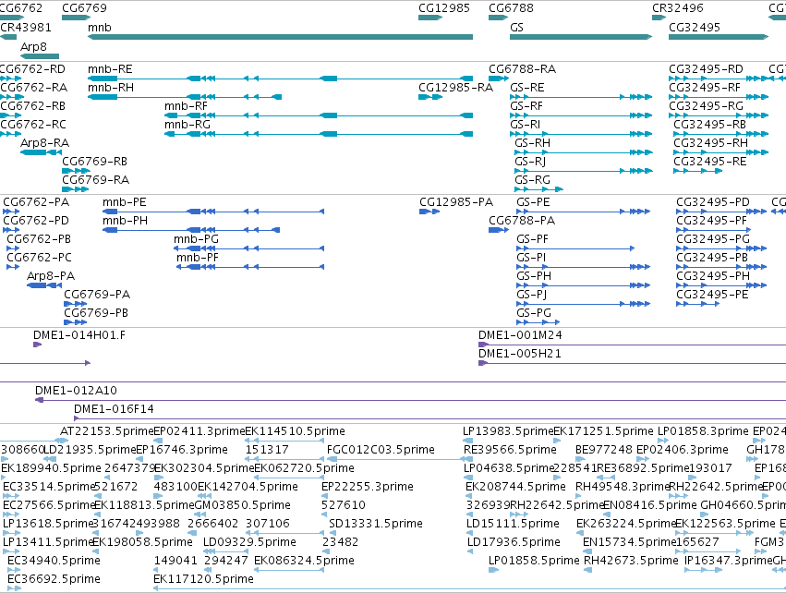The image size is (786, 593).
Task: Click protein mnb-PG label
Action: pos(196,239)
